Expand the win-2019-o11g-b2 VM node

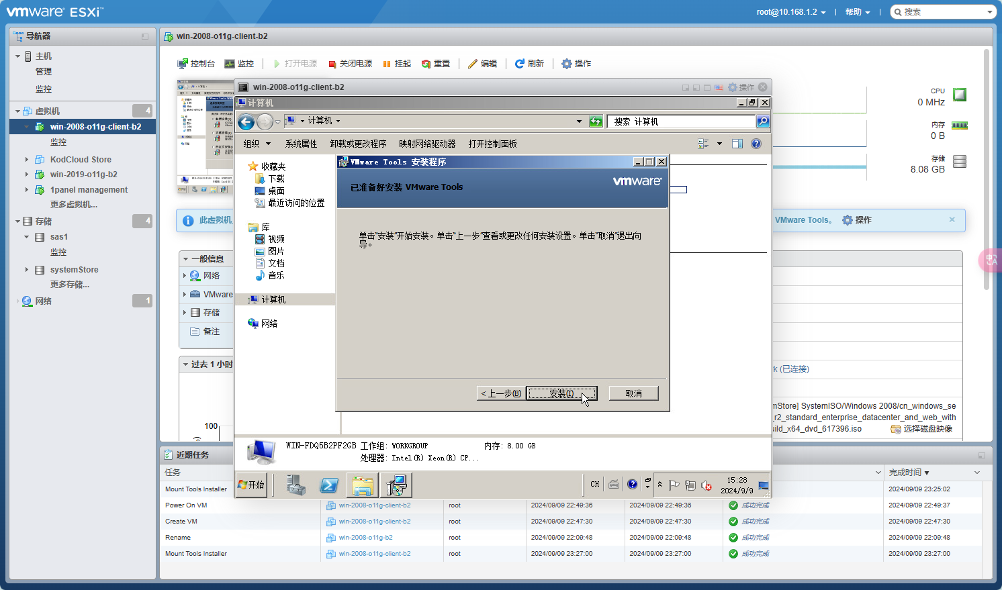(27, 175)
